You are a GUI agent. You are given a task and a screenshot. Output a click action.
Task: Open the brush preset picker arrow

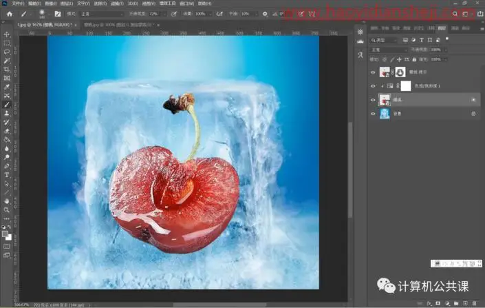pos(50,14)
